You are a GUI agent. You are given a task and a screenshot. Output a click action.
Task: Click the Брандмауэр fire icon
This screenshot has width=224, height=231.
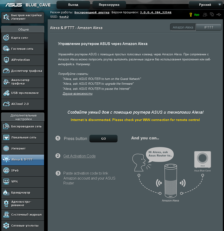pyautogui.click(x=6, y=192)
